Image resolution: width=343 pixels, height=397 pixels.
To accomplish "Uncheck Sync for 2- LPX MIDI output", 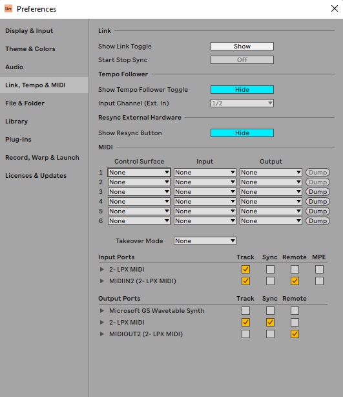I will tap(270, 322).
